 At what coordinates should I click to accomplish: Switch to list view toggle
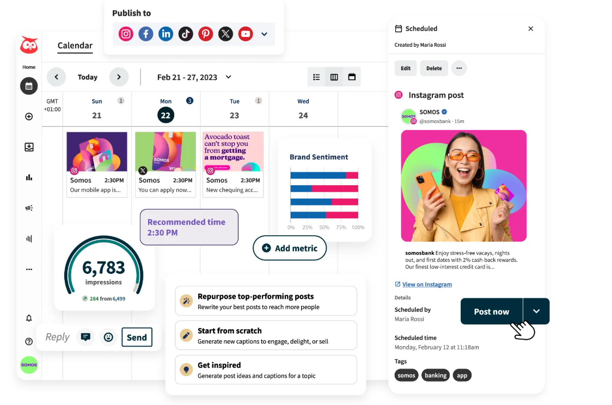[316, 77]
